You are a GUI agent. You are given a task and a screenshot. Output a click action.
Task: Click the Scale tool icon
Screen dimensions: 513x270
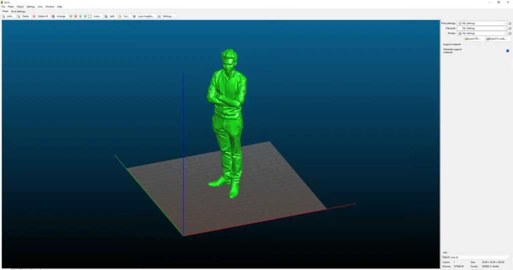(x=90, y=16)
